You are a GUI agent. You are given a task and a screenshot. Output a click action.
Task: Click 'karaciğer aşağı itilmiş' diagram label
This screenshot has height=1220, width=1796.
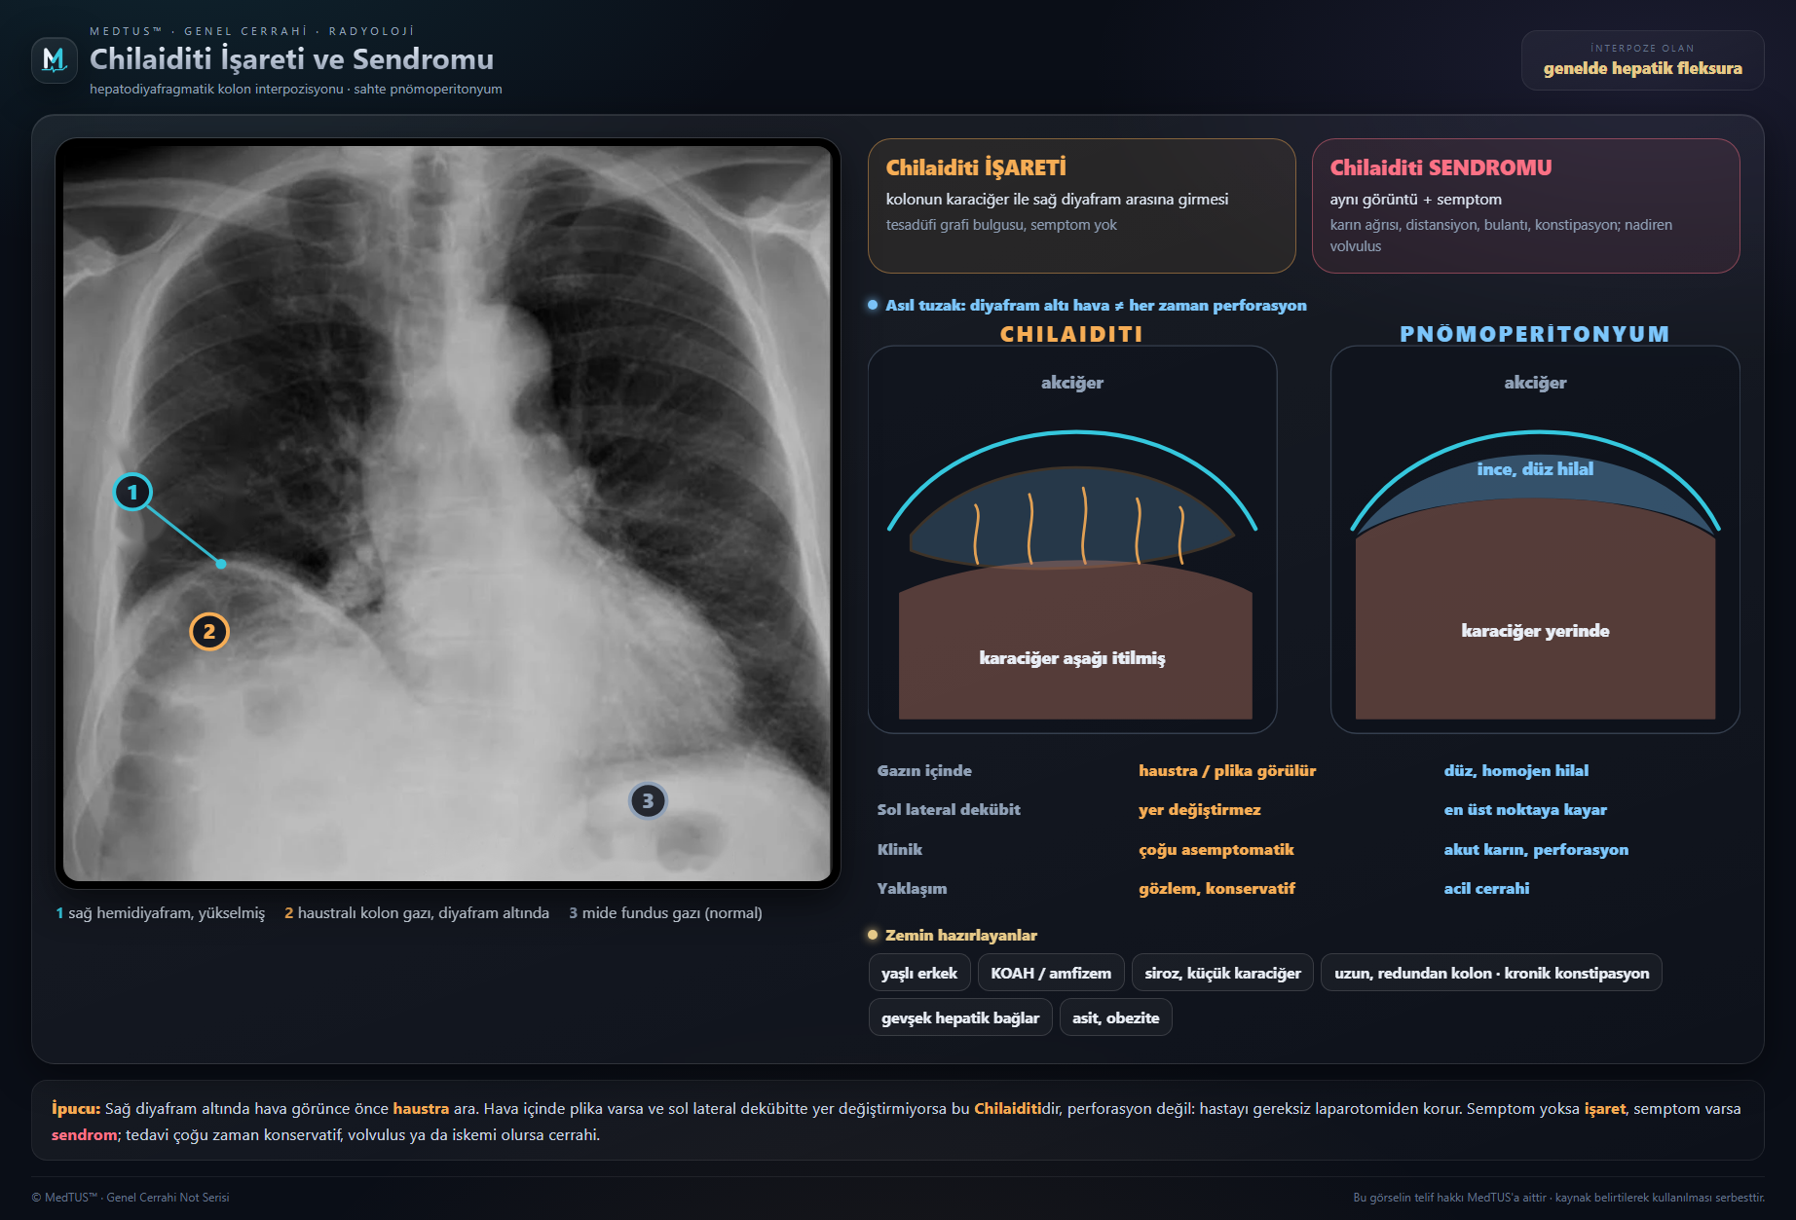pos(1072,658)
